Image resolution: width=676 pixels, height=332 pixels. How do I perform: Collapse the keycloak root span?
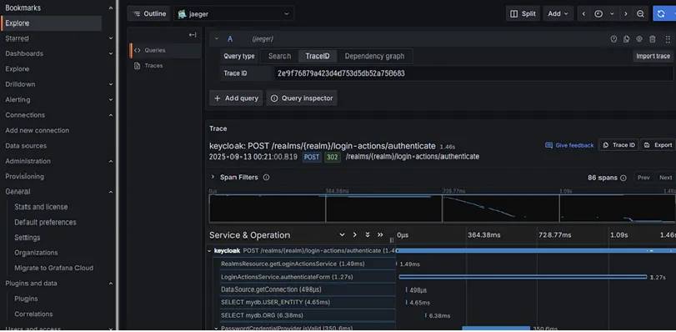[210, 250]
